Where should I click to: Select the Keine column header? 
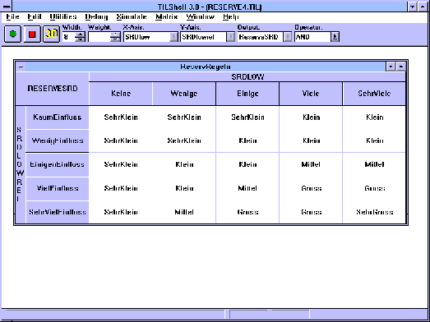coord(121,94)
